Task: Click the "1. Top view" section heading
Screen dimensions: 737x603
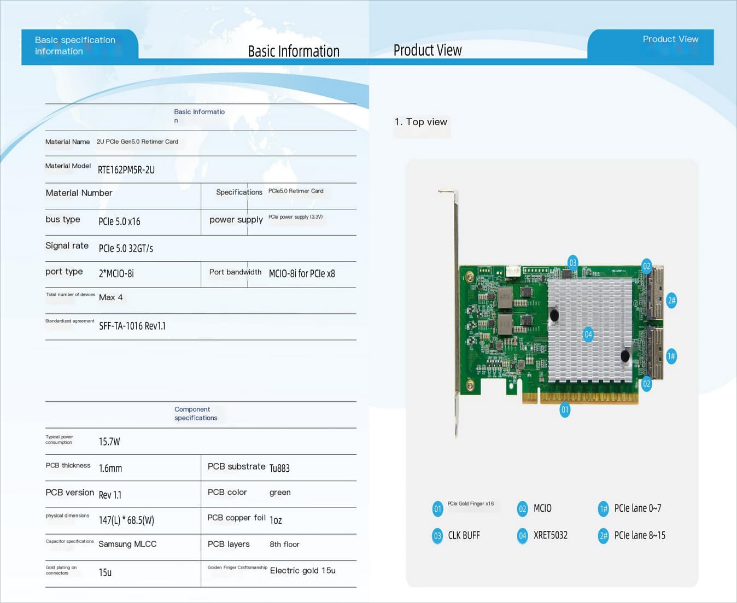Action: pyautogui.click(x=421, y=122)
